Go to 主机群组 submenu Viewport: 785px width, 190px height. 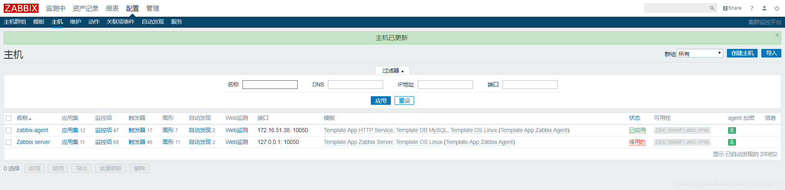(x=15, y=22)
